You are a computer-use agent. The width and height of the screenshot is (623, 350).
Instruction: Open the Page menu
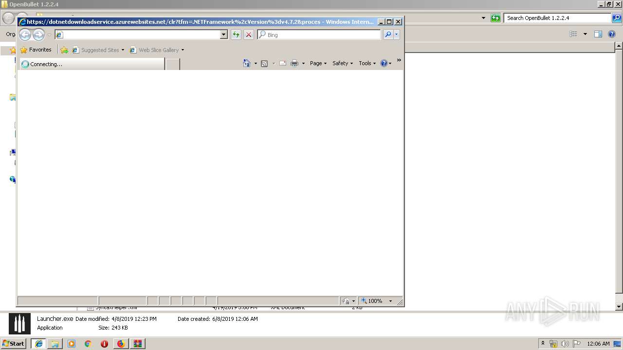318,63
